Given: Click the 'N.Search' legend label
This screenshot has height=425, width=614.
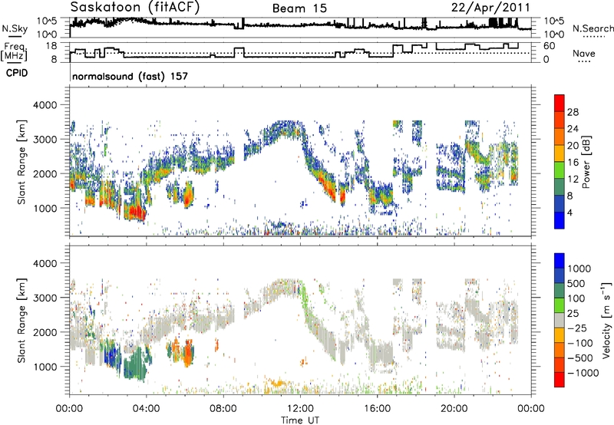Looking at the screenshot, I should click(593, 28).
